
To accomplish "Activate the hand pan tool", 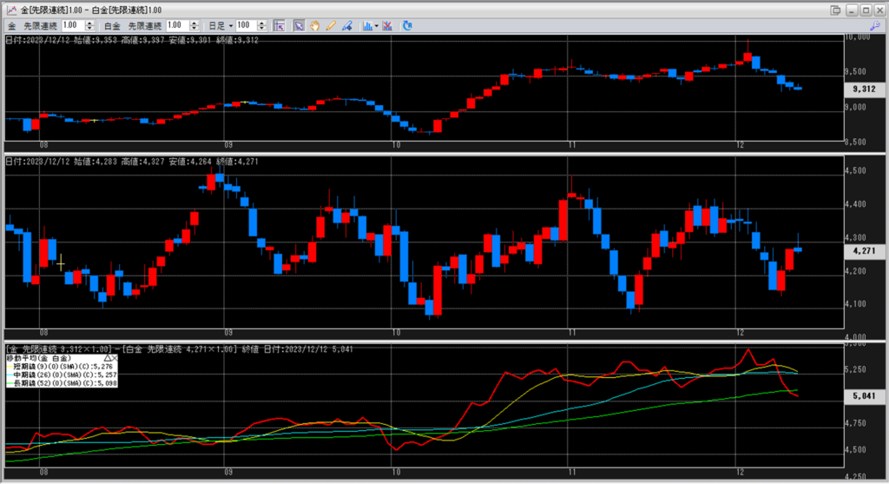I will click(314, 26).
